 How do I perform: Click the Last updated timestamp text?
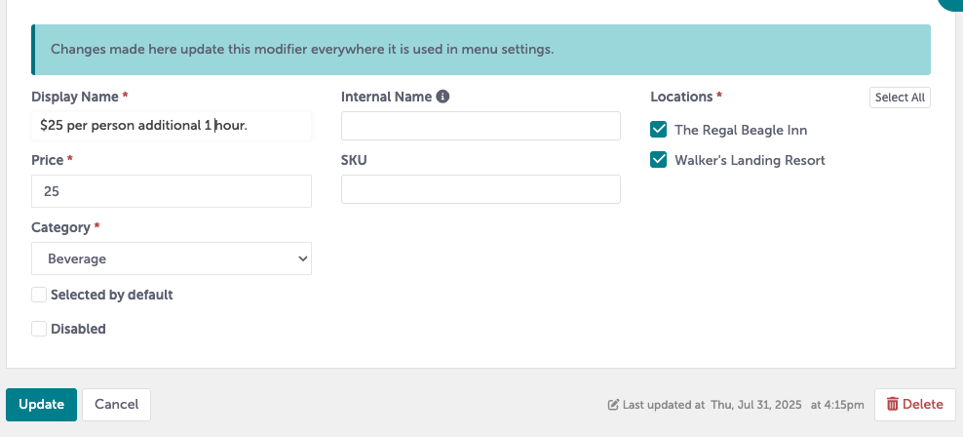point(743,405)
